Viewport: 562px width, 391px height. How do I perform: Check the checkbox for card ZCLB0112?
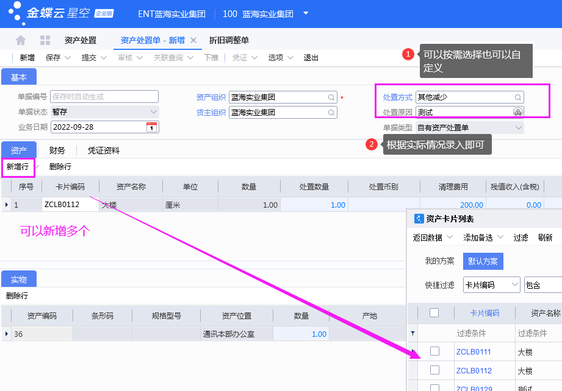[x=435, y=370]
